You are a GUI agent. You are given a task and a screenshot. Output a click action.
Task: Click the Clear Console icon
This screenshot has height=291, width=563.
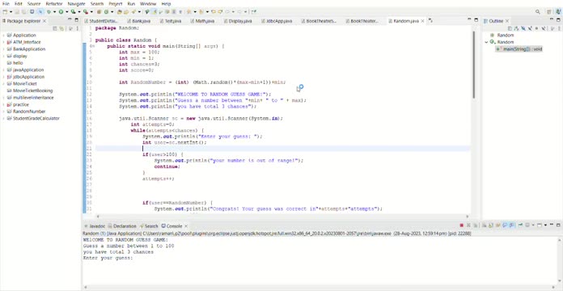point(484,225)
